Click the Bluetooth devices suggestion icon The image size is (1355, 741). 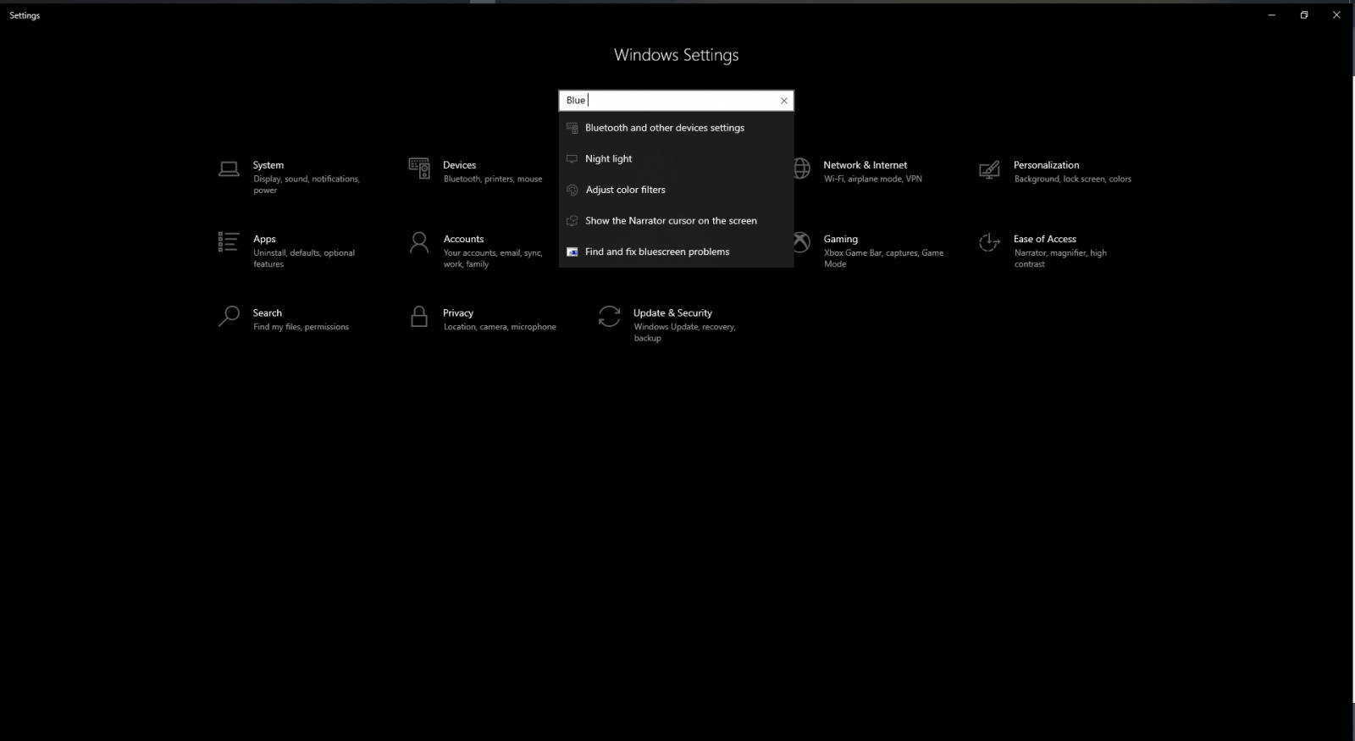[x=572, y=128]
